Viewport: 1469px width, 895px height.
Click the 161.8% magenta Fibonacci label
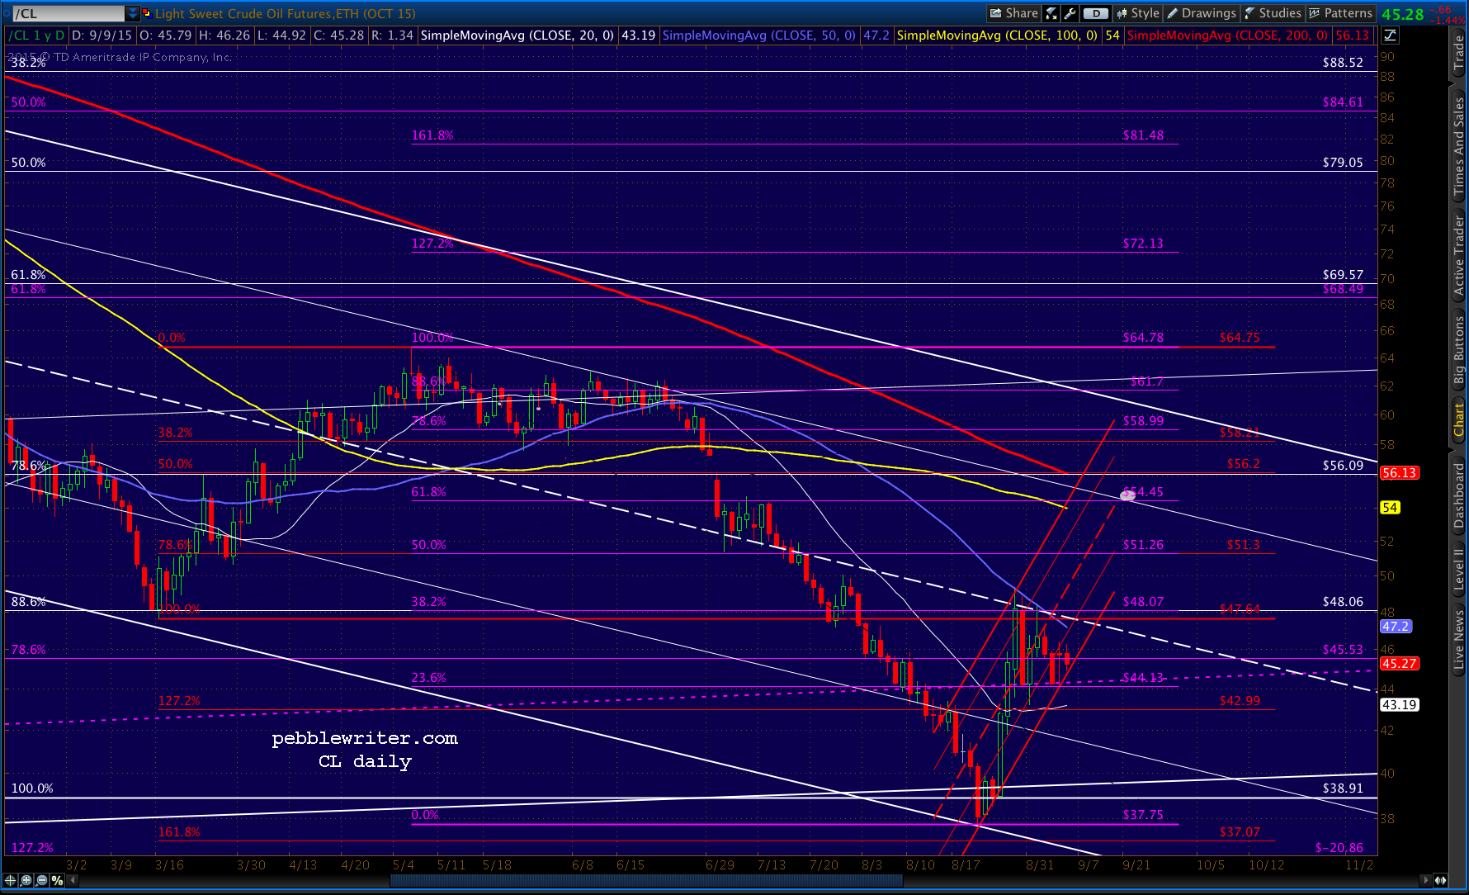click(432, 135)
